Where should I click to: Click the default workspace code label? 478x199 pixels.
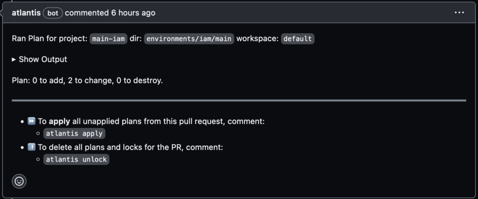[297, 39]
